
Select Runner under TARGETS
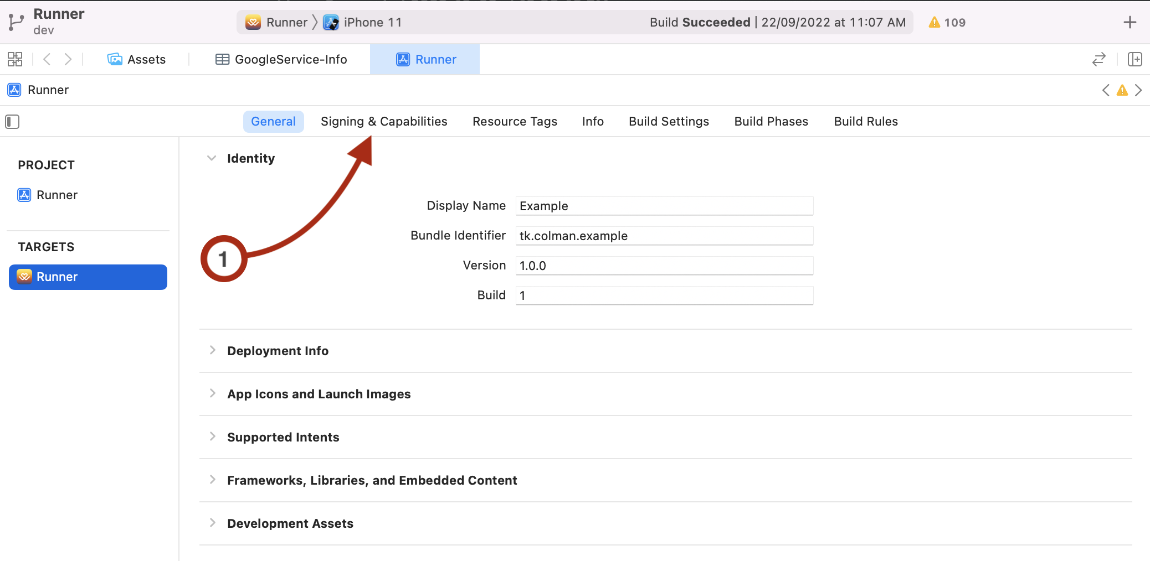point(88,277)
